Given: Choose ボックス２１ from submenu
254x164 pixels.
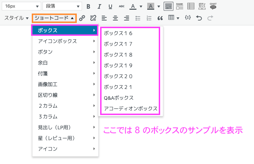Looking at the screenshot, I should (130, 87).
